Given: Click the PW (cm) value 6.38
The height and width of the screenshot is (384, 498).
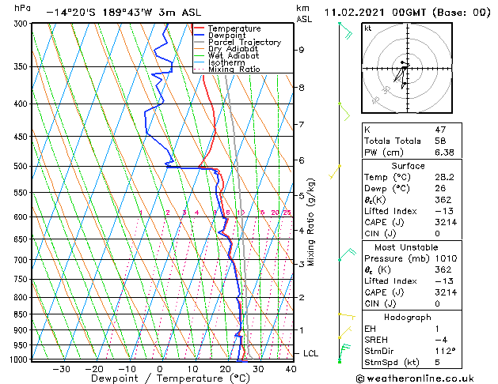Looking at the screenshot, I should coord(444,152).
